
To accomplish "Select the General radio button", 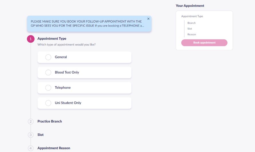I will click(x=48, y=57).
